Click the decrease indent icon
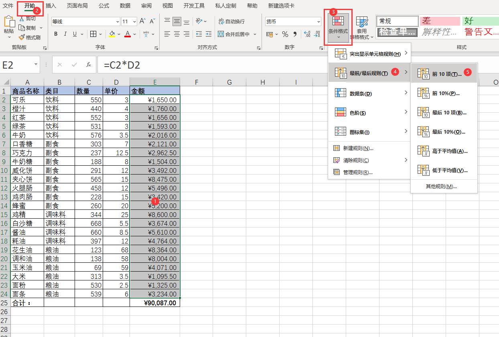Viewport: 499px width, 337px height. [199, 34]
